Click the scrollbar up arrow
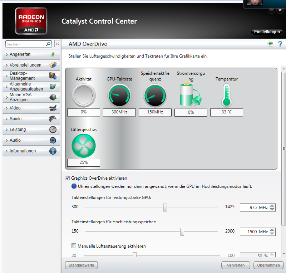 tap(283, 69)
